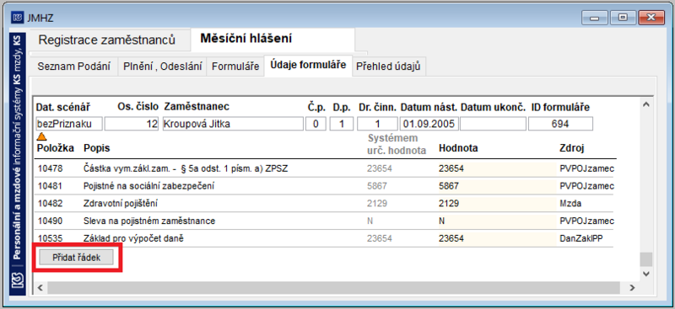Click the vertical scrollbar down arrow
The width and height of the screenshot is (675, 309).
[x=645, y=274]
